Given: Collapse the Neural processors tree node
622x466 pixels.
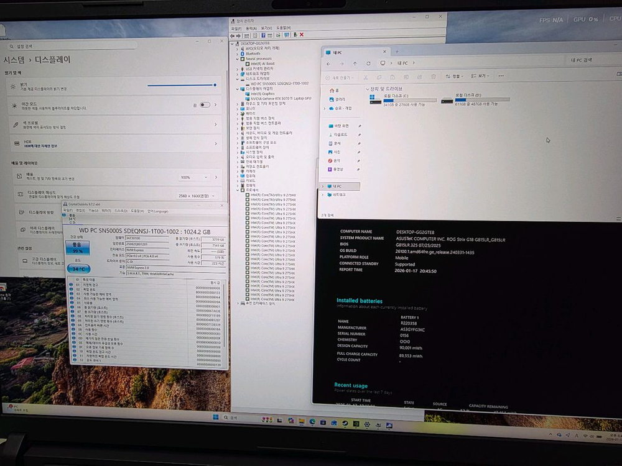Looking at the screenshot, I should click(x=237, y=58).
